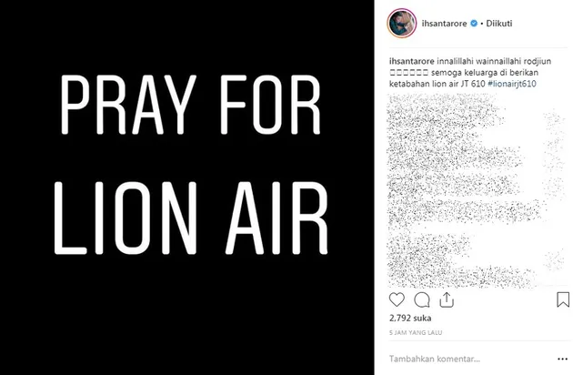The width and height of the screenshot is (573, 375).
Task: Open the ihsantarore username in the header
Action: (446, 24)
